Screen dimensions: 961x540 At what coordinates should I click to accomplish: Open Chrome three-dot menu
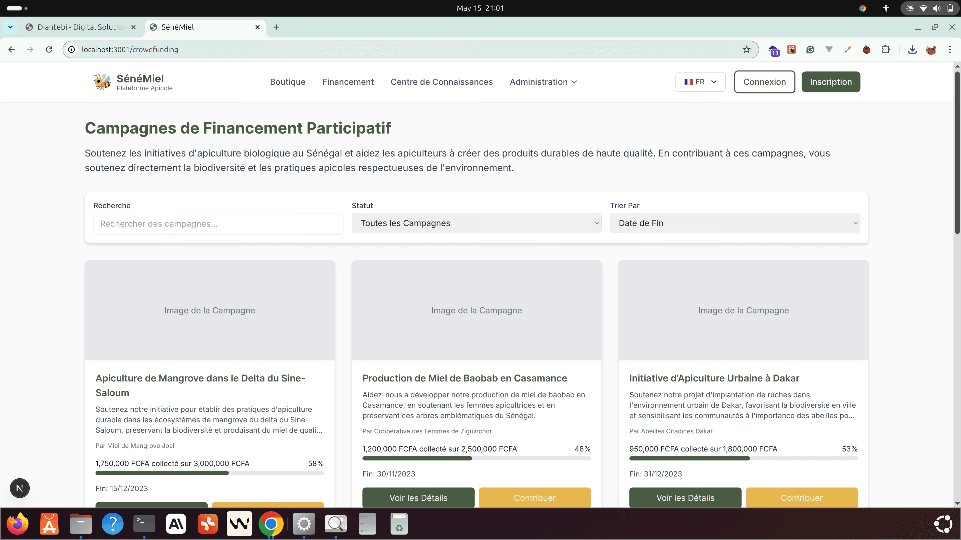950,49
